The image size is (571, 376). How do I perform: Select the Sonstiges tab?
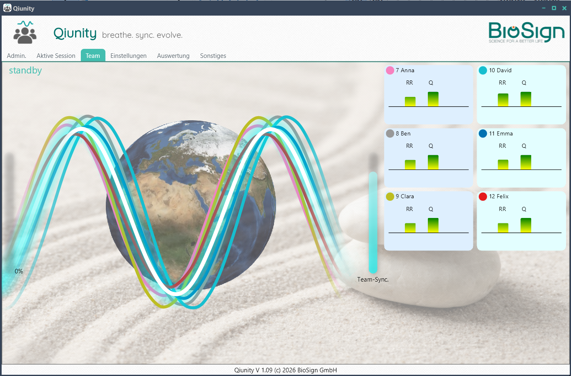pyautogui.click(x=213, y=56)
